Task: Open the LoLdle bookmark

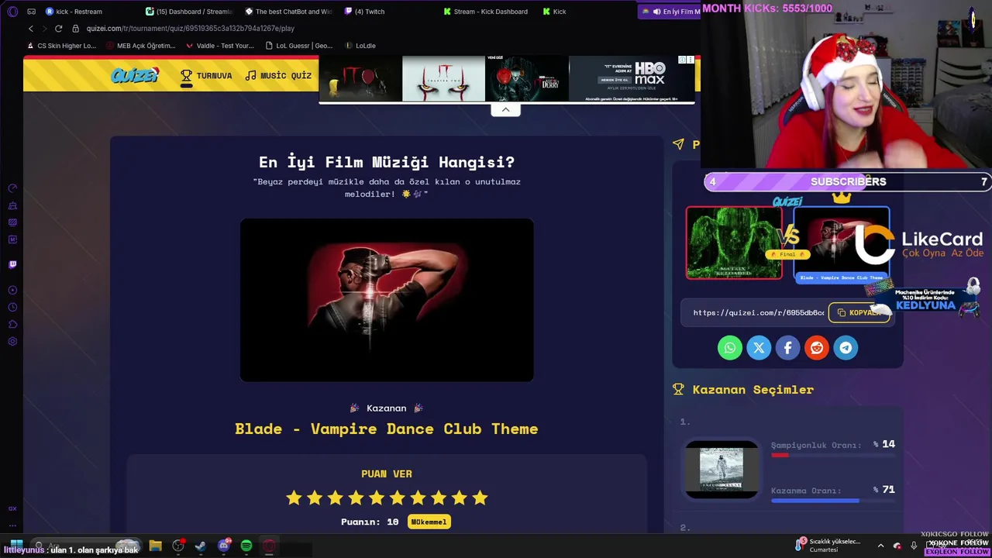Action: [x=360, y=46]
